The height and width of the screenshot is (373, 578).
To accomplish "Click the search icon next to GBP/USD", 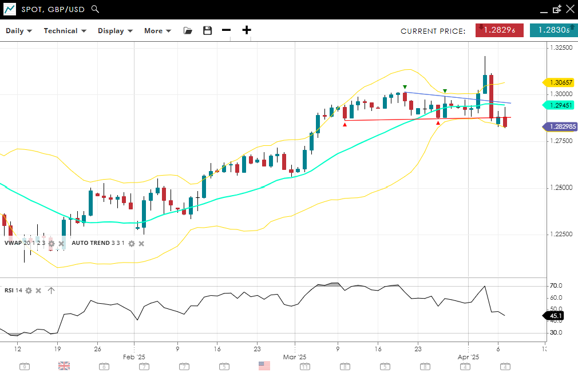I will 96,9.
